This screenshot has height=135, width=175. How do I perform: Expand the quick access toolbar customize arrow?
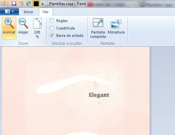point(42,4)
